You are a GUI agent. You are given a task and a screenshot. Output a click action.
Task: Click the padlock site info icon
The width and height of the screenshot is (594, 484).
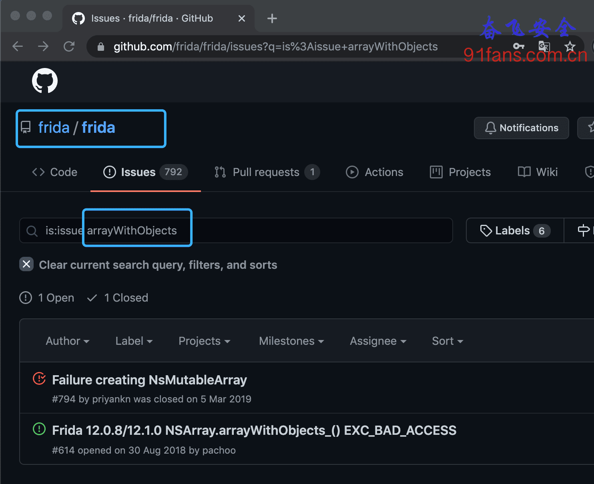(x=101, y=47)
